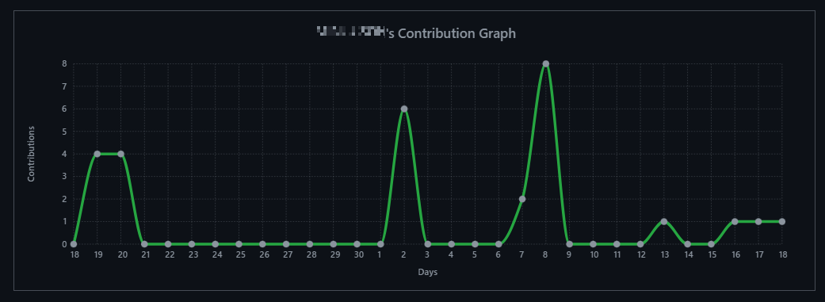This screenshot has height=302, width=825.
Task: Select the data point for day 19
Action: click(97, 154)
